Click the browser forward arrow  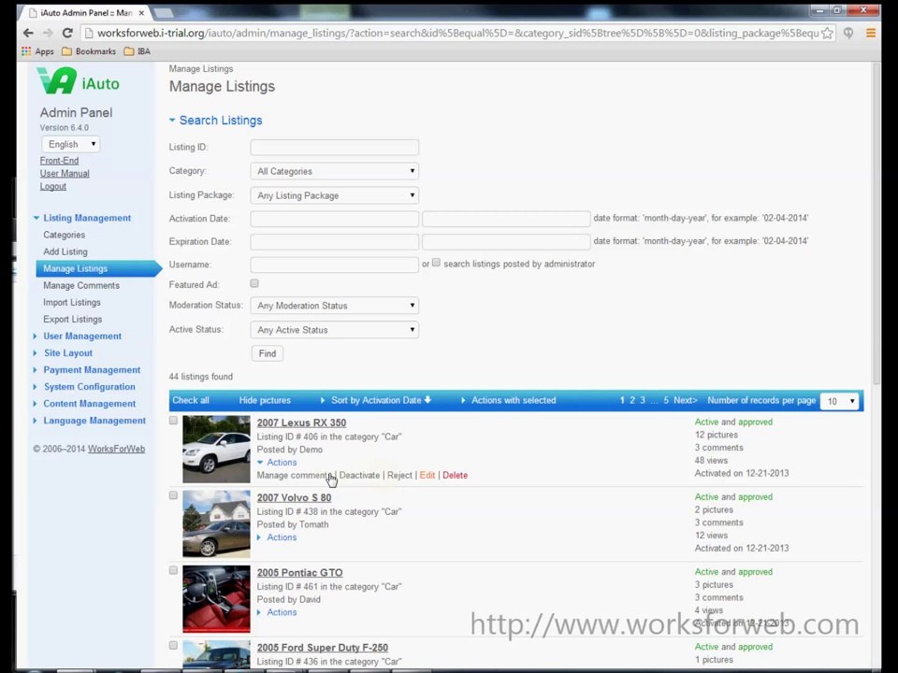(48, 34)
